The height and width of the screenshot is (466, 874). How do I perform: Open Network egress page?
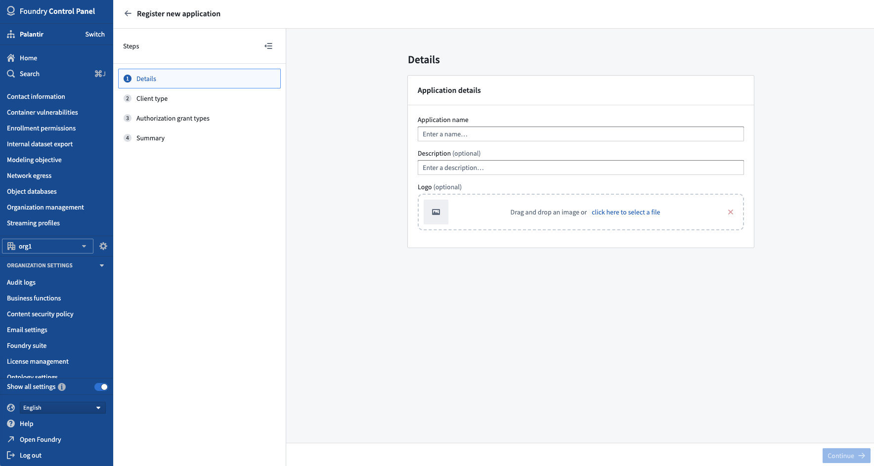coord(29,175)
